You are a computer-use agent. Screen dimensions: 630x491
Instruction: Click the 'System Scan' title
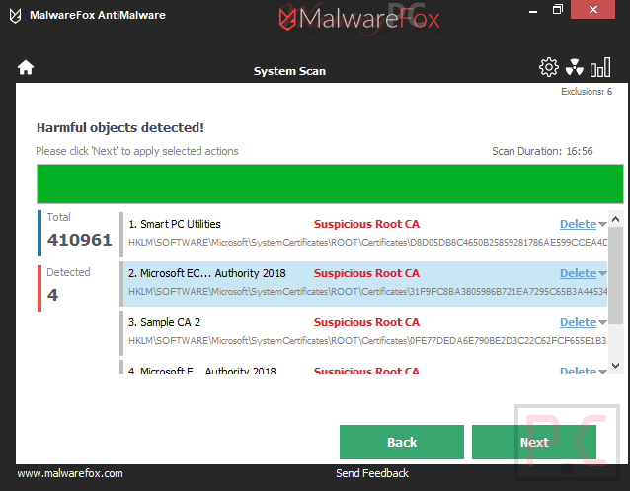tap(289, 71)
